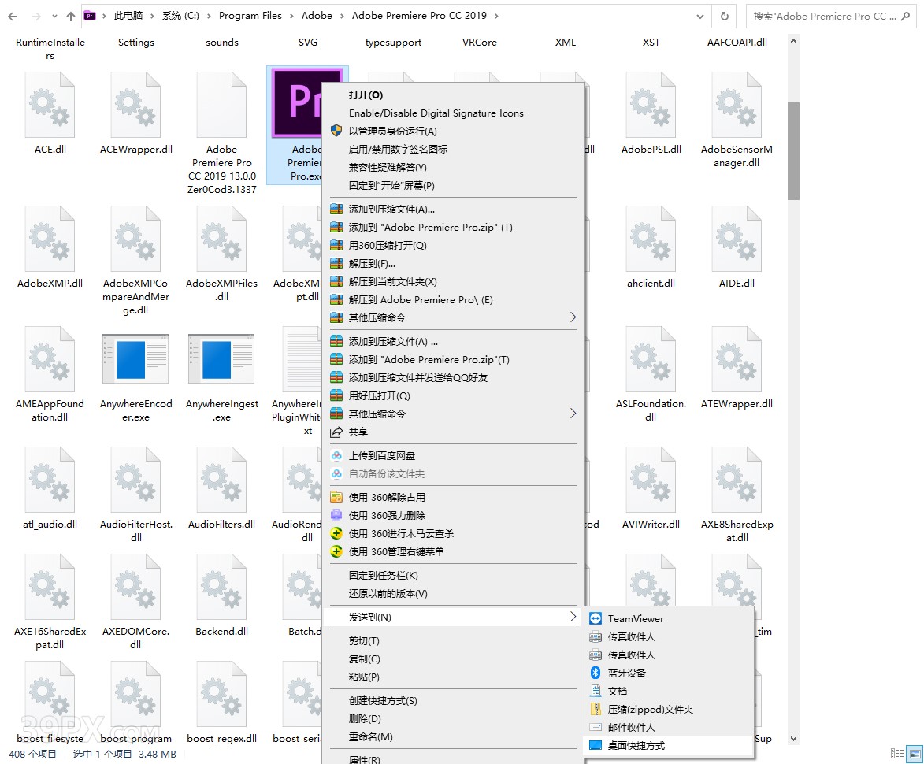Select the Bluetooth device (蓝牙设备) icon
The image size is (924, 764).
[596, 673]
